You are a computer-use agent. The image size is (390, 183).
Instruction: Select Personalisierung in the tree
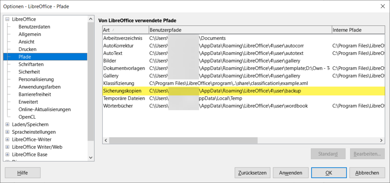(x=36, y=79)
